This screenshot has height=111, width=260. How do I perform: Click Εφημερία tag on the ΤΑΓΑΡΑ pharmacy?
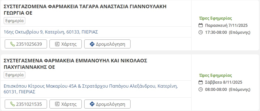(14, 21)
